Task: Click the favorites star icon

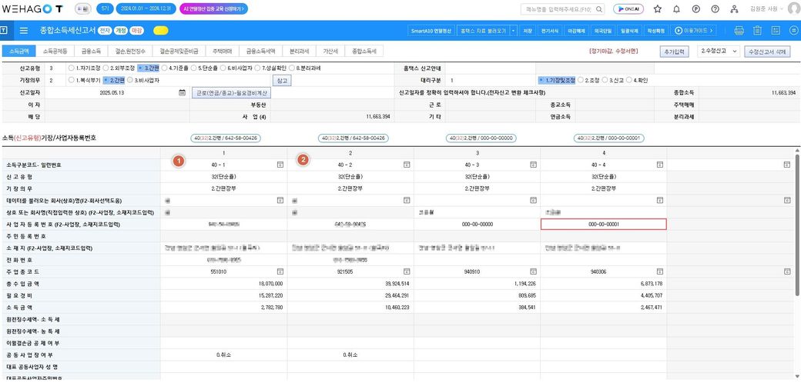Action: (x=657, y=9)
